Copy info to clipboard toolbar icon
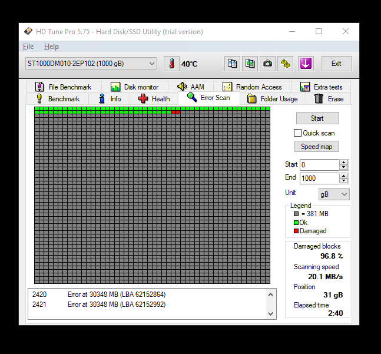381x354 pixels. (232, 64)
